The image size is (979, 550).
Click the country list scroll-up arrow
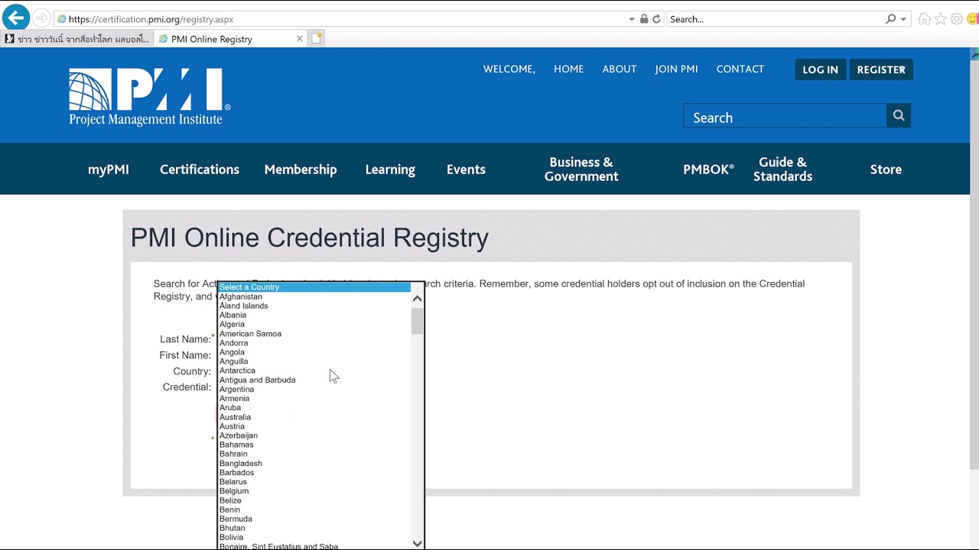pos(417,299)
